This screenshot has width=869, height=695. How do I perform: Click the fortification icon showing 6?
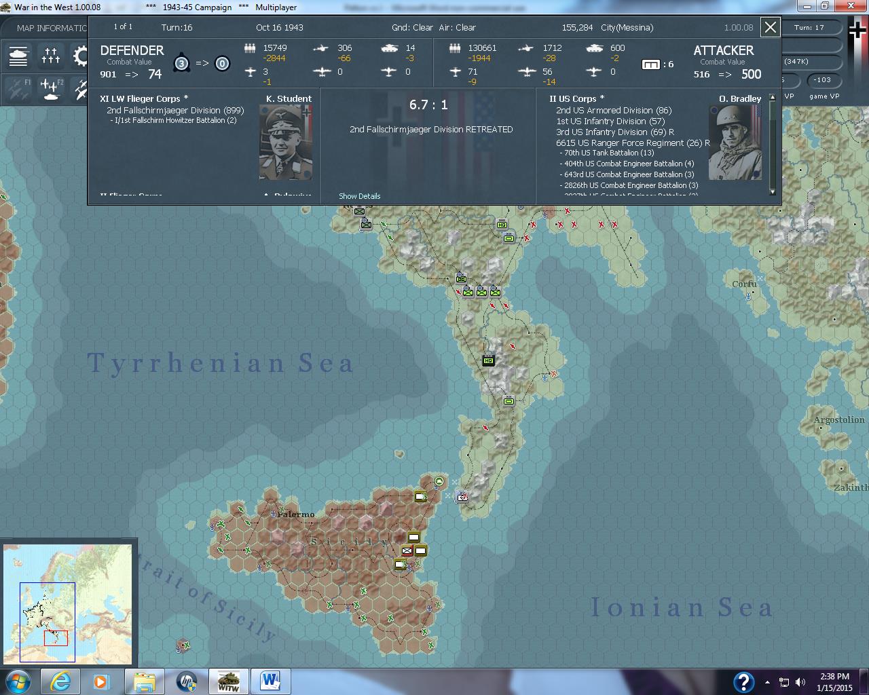(x=650, y=64)
